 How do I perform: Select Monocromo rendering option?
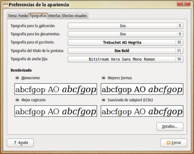(x=28, y=78)
